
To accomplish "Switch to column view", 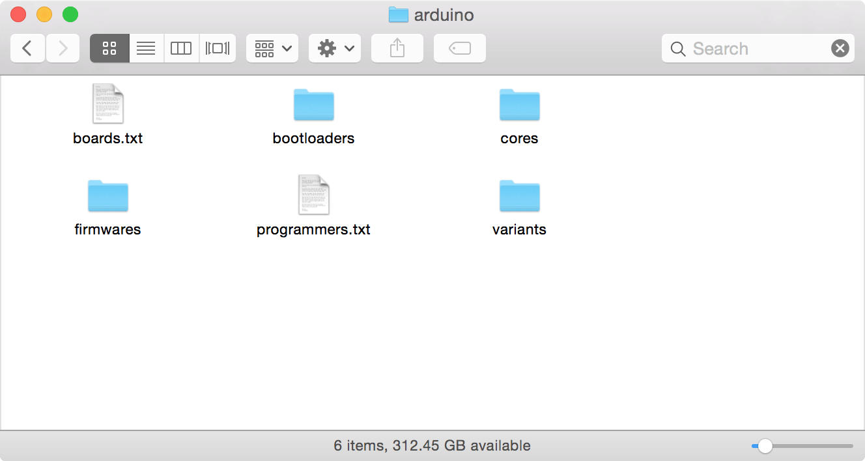I will tap(180, 48).
